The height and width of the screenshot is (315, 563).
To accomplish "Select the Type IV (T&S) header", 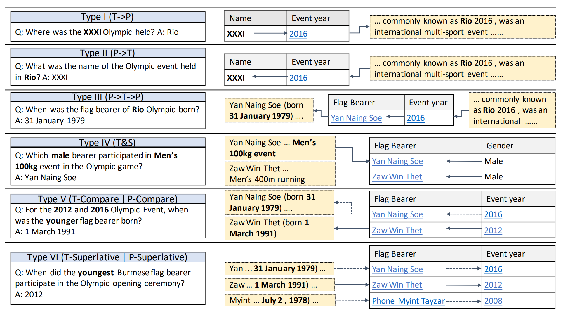I will coord(107,143).
